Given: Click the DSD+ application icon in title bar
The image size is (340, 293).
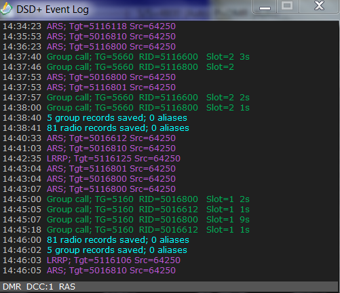Looking at the screenshot, I should 6,9.
